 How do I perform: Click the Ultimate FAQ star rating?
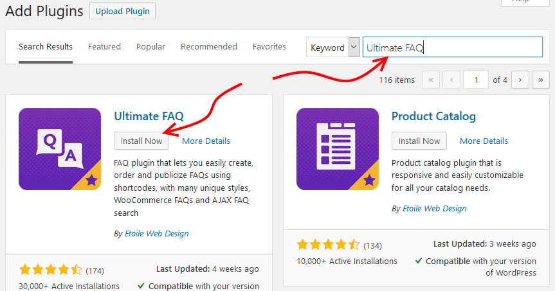[51, 270]
